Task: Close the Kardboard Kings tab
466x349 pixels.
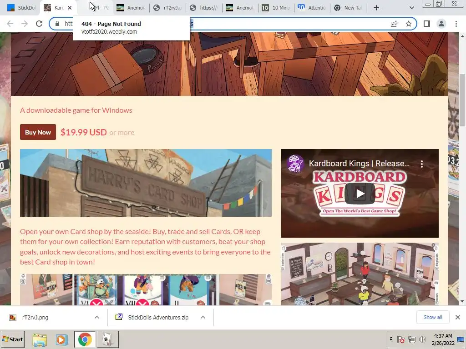Action: pos(70,8)
